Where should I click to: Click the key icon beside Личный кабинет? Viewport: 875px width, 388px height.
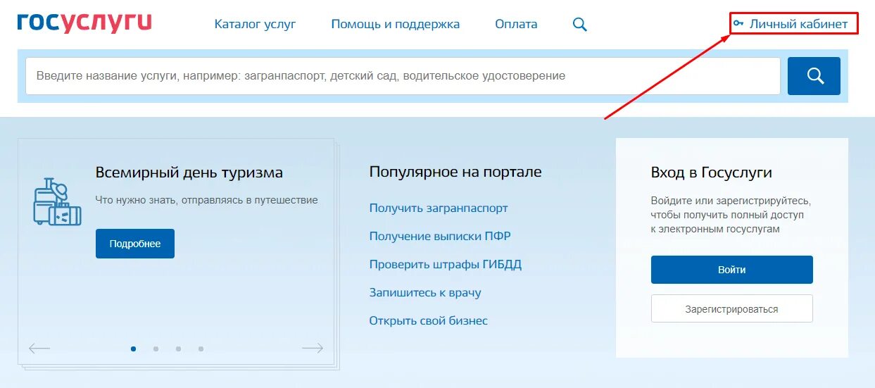738,24
